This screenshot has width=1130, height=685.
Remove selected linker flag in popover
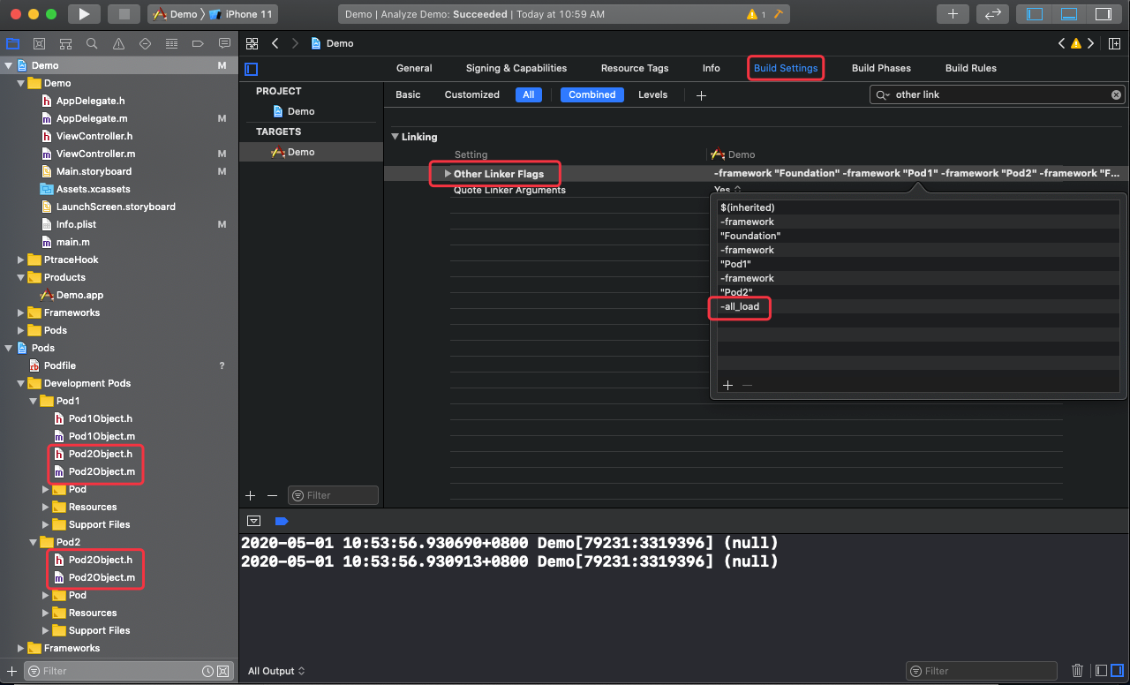coord(747,385)
